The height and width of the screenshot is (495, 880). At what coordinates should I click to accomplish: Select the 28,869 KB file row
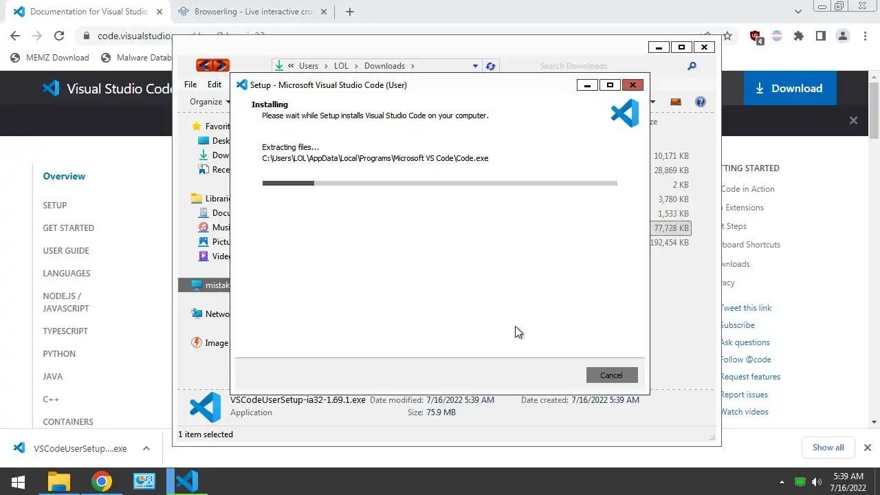tap(670, 170)
